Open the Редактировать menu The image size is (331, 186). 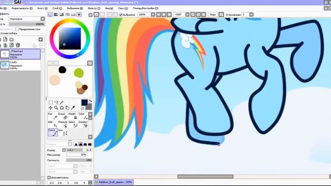[22, 8]
